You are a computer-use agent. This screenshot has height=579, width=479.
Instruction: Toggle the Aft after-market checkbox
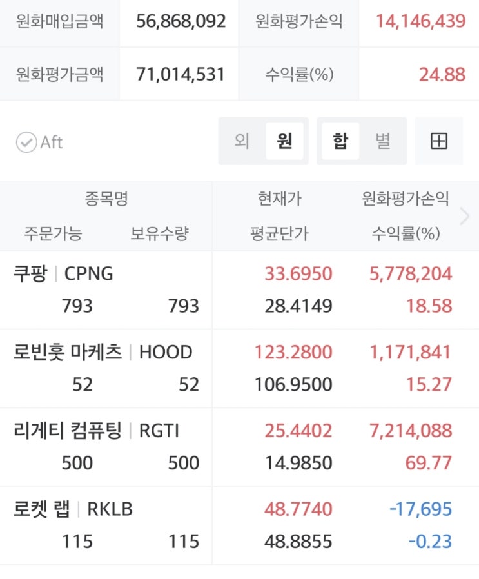coord(26,142)
